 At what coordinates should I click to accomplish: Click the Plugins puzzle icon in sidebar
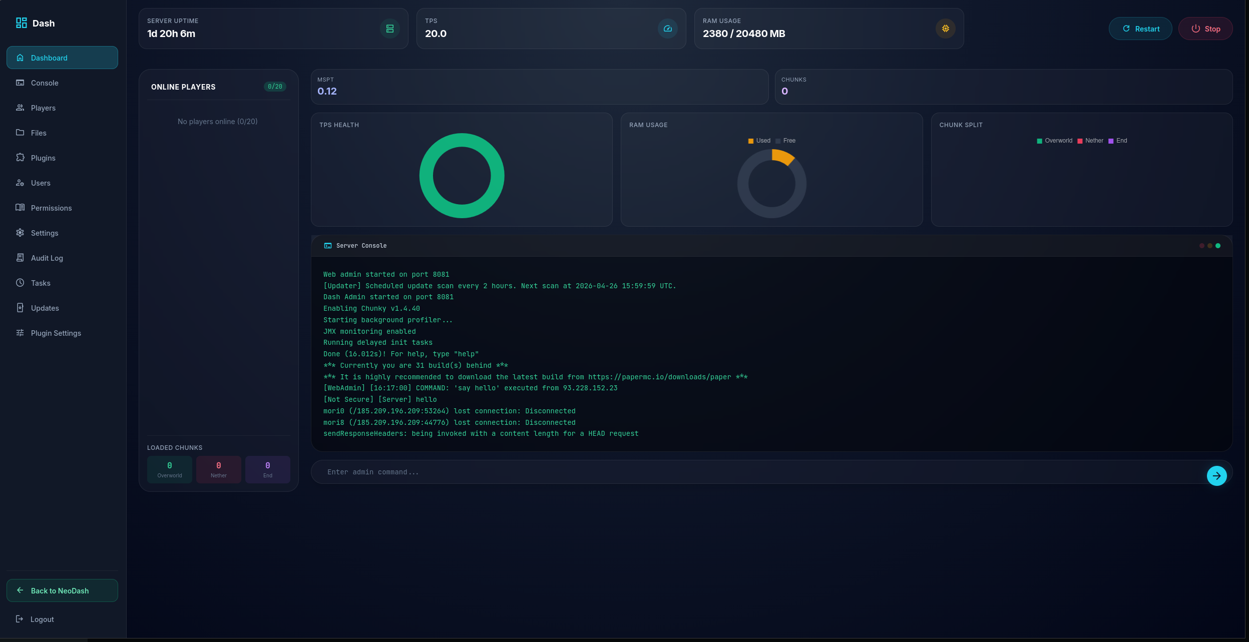[20, 158]
